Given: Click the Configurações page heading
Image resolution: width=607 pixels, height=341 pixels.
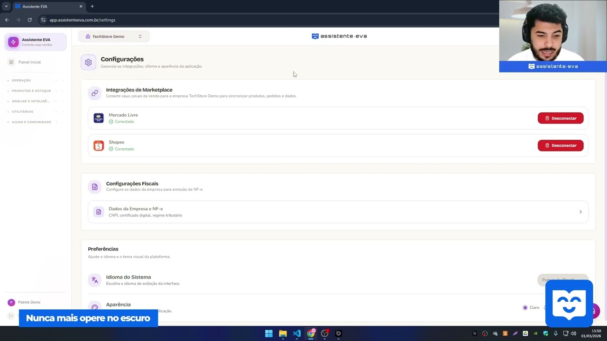Looking at the screenshot, I should click(x=122, y=59).
